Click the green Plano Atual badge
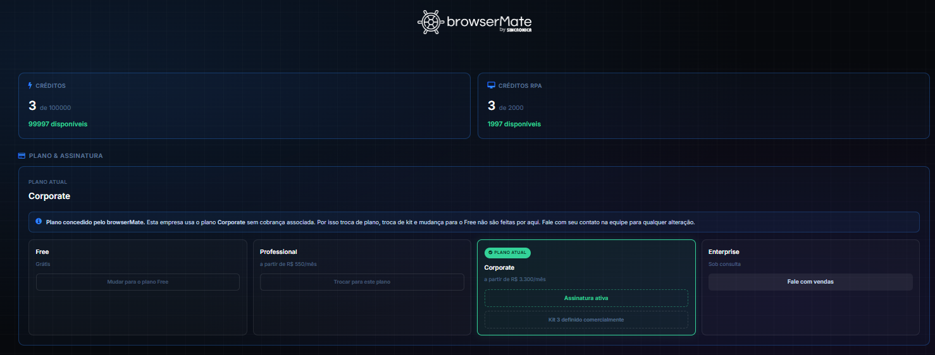 click(507, 253)
